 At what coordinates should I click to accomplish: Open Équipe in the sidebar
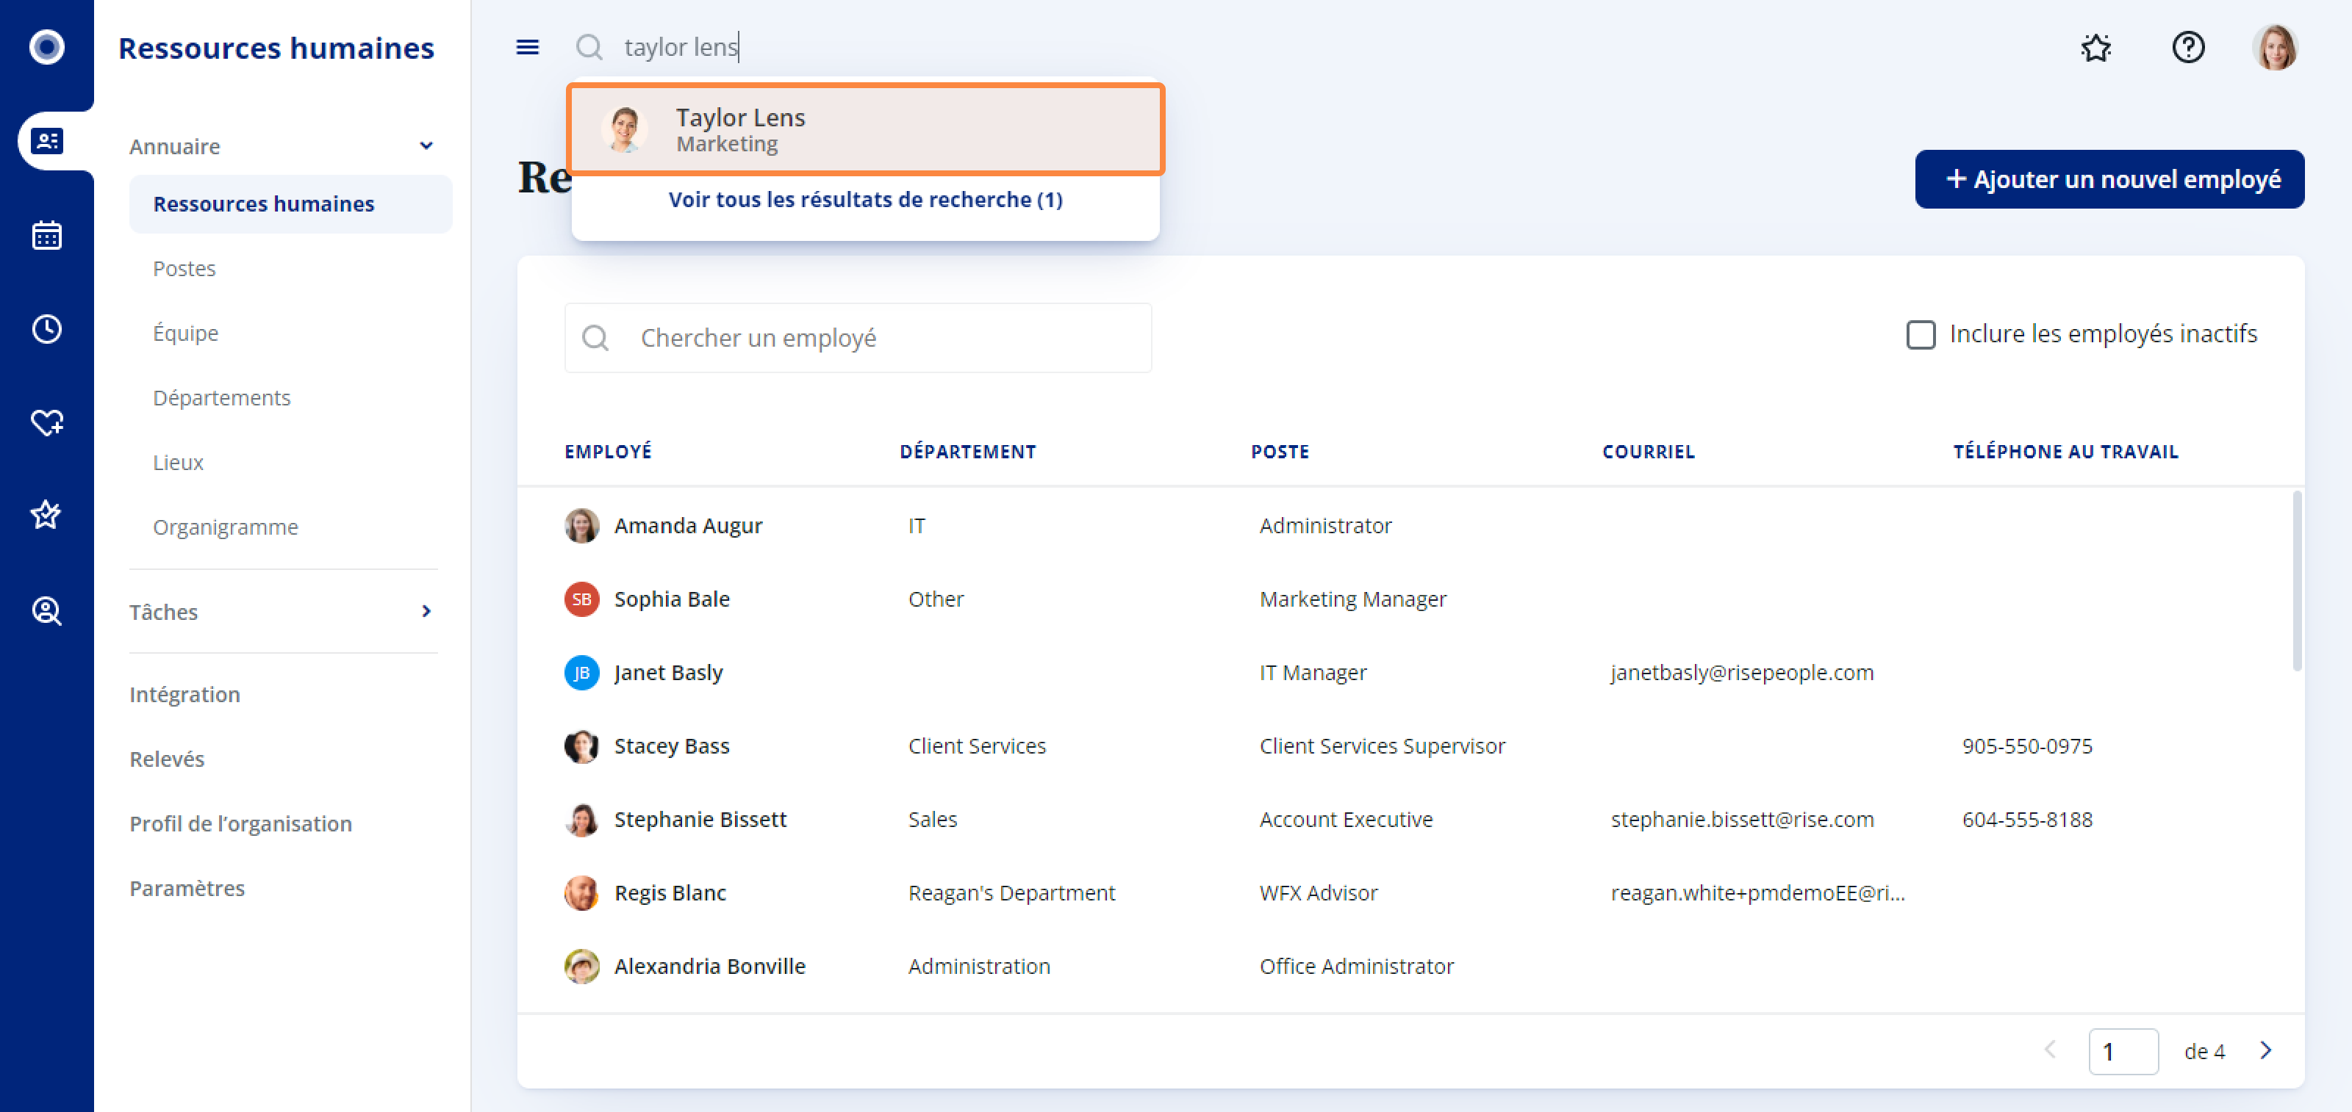185,333
